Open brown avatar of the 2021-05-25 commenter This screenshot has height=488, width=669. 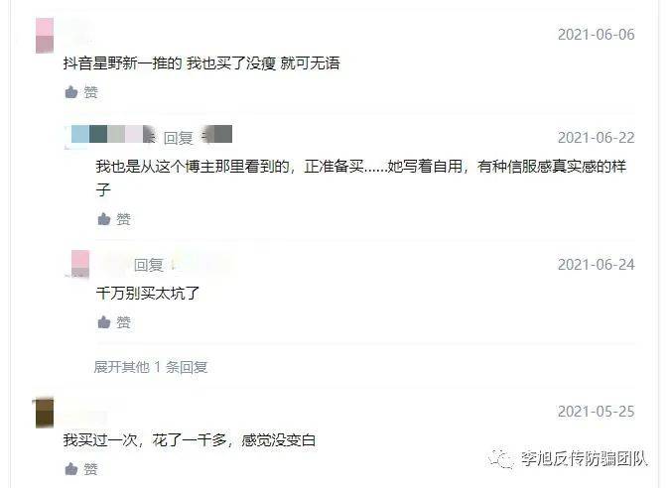tap(45, 413)
